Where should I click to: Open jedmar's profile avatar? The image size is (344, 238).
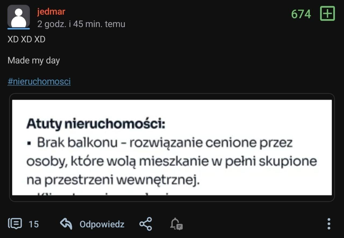pos(19,16)
